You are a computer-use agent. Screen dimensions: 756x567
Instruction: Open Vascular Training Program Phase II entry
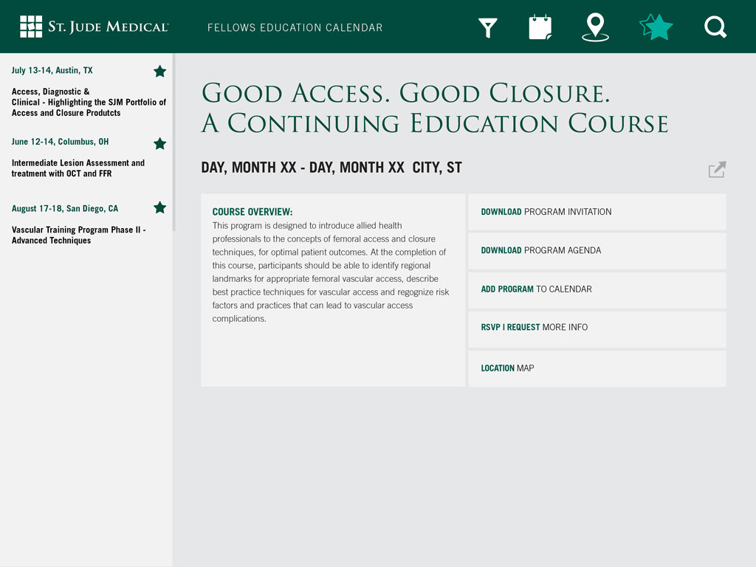point(78,236)
